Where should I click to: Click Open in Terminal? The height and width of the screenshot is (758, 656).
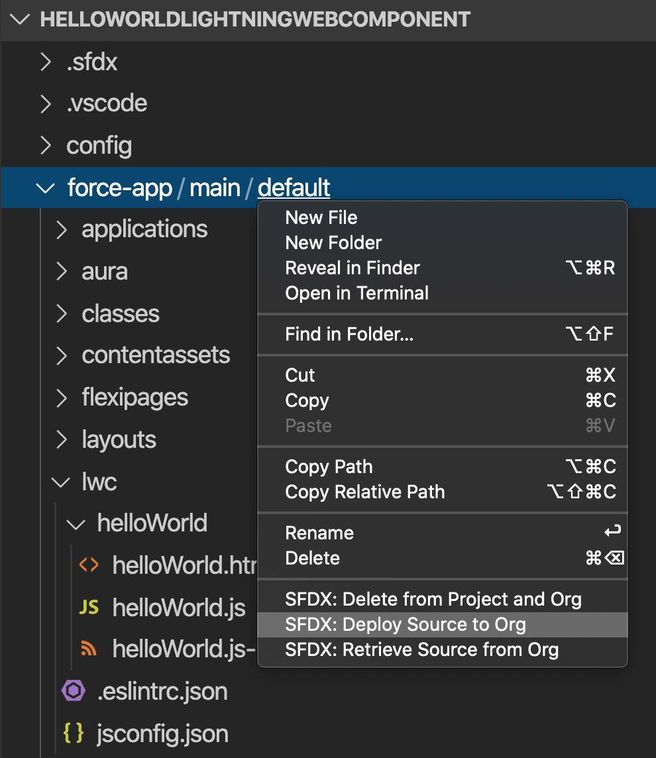356,293
